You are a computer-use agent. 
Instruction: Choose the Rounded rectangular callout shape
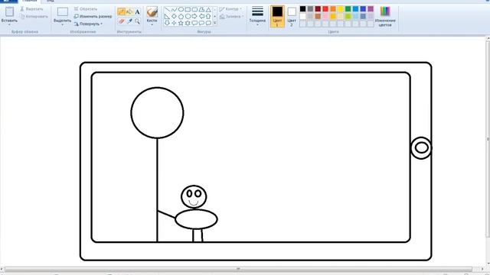point(194,23)
